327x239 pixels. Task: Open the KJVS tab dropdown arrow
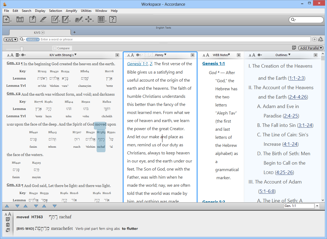pyautogui.click(x=43, y=33)
